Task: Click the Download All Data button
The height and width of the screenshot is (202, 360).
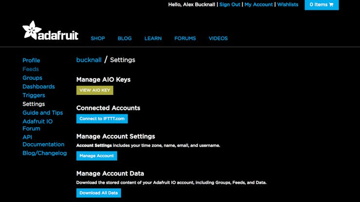Action: pyautogui.click(x=99, y=193)
